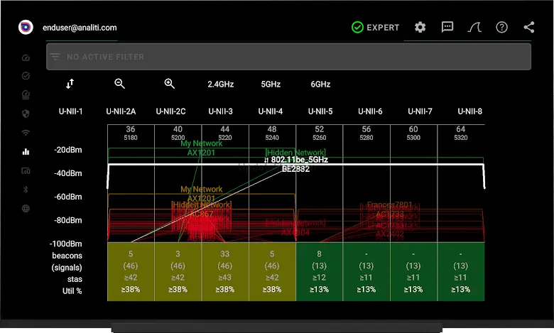Screen dimensions: 554x333
Task: Select the U-NII-5 sub-band
Action: pos(320,111)
